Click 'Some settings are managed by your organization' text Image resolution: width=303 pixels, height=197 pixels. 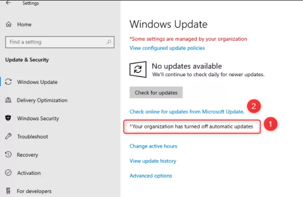pos(188,39)
